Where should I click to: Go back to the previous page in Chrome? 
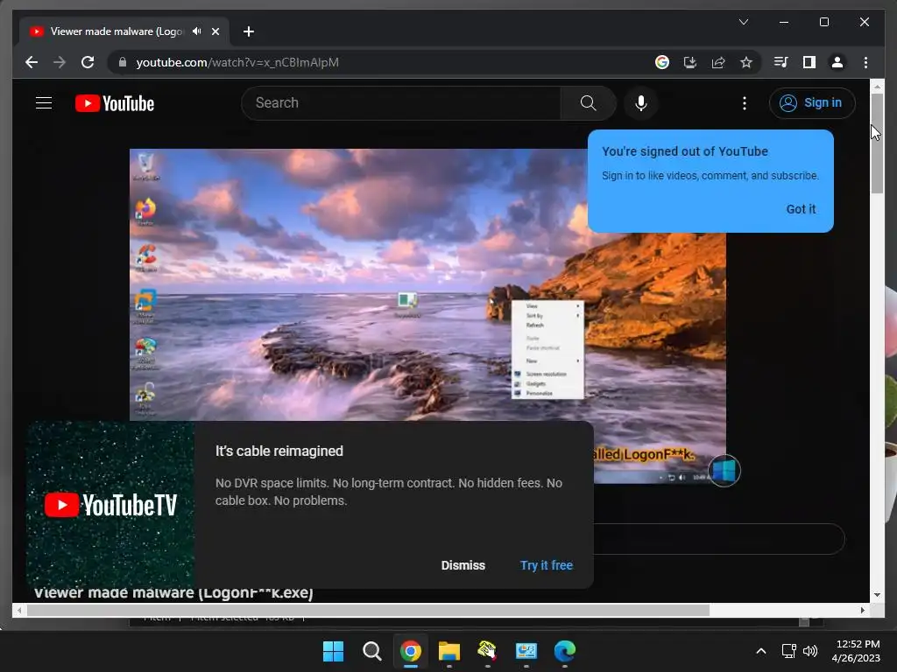click(x=32, y=62)
